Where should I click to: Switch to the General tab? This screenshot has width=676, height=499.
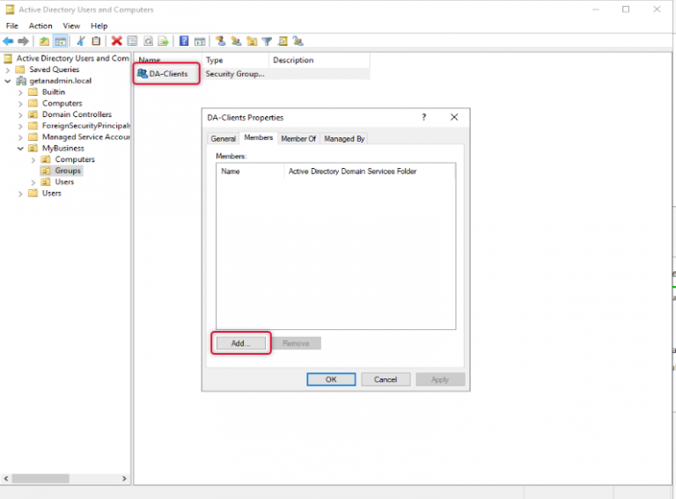coord(223,139)
